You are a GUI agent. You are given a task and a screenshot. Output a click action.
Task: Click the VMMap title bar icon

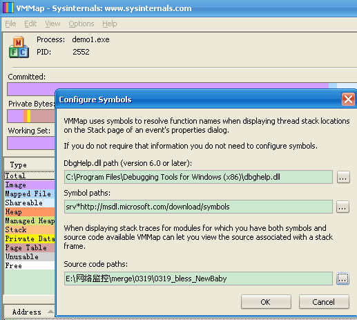pyautogui.click(x=8, y=8)
